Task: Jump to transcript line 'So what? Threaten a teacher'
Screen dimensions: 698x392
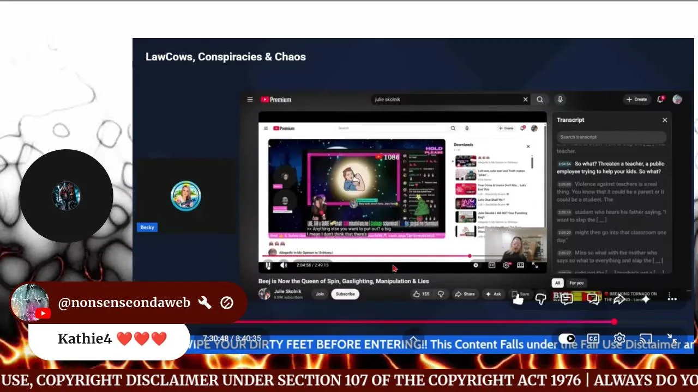Action: [x=611, y=168]
